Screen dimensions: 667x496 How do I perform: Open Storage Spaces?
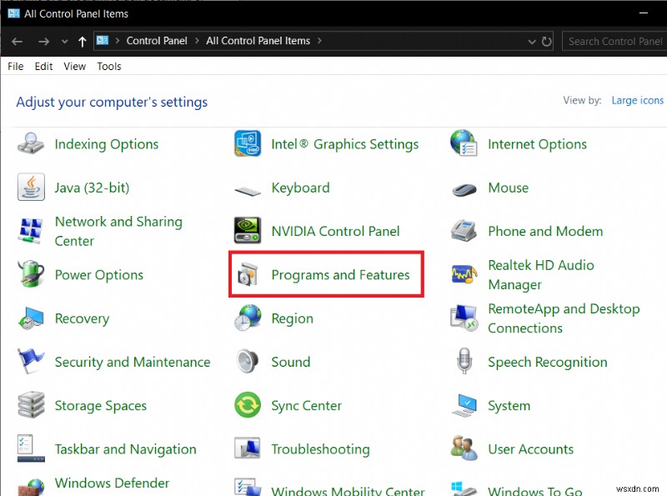click(100, 405)
